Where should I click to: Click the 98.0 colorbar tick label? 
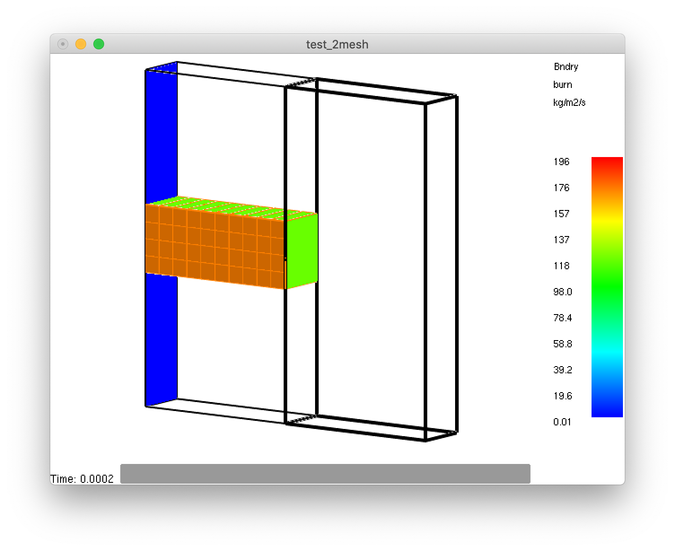564,291
